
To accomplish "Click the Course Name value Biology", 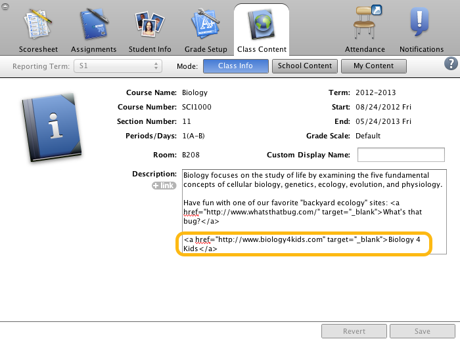I will (x=195, y=92).
